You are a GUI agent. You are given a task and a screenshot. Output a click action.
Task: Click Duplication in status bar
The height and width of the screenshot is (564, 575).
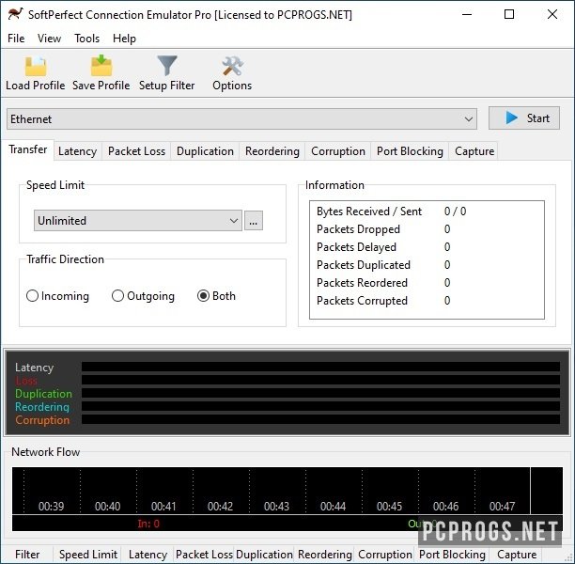pos(264,554)
